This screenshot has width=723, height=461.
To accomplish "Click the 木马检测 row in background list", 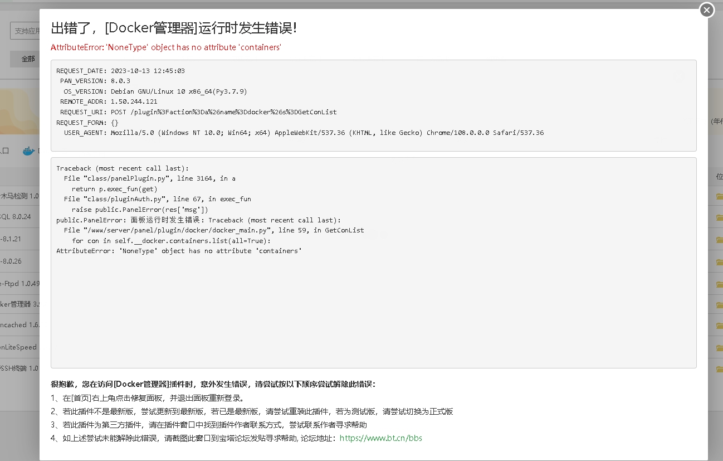I will 19,196.
